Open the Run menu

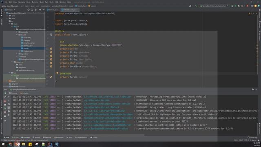click(x=46, y=2)
